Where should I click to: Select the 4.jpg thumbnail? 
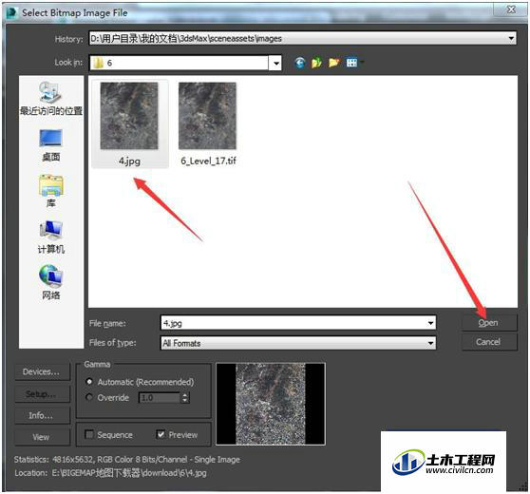pos(129,116)
